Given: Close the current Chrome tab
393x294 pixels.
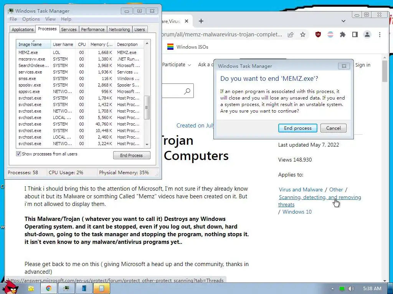Looking at the screenshot, I should point(187,21).
